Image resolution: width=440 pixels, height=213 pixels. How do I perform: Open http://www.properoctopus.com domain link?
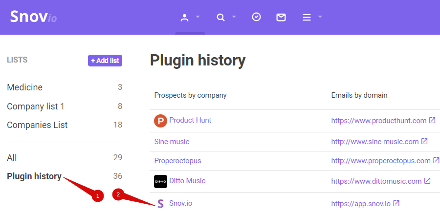click(x=381, y=161)
